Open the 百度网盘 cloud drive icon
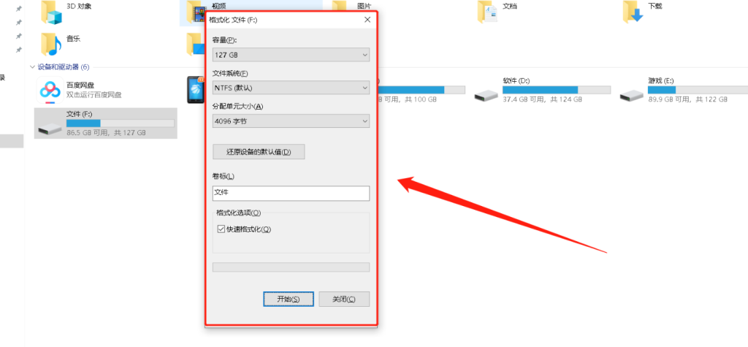Viewport: 748px width, 347px height. coord(50,90)
